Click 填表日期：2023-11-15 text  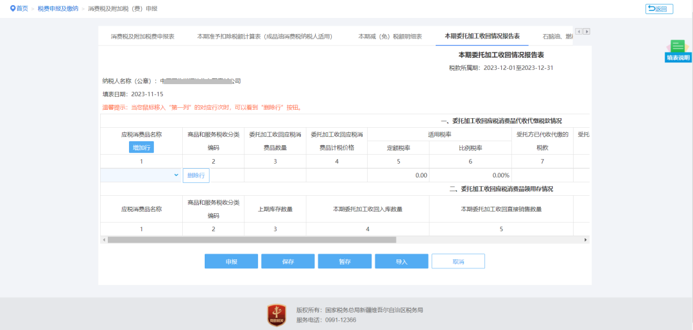click(x=133, y=94)
